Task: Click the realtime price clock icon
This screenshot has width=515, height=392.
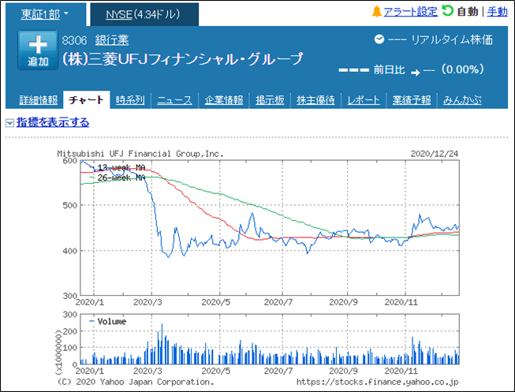Action: 379,39
